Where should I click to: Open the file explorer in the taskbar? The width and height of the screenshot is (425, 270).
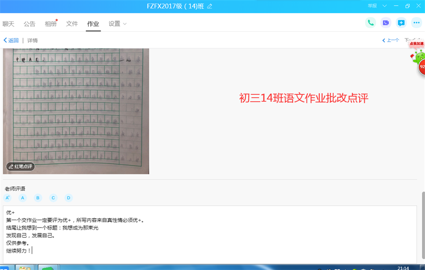tap(25, 268)
